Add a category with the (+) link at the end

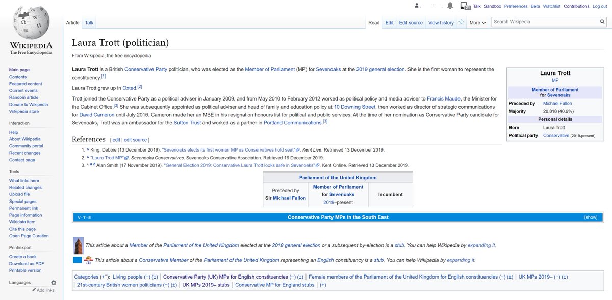(322, 285)
